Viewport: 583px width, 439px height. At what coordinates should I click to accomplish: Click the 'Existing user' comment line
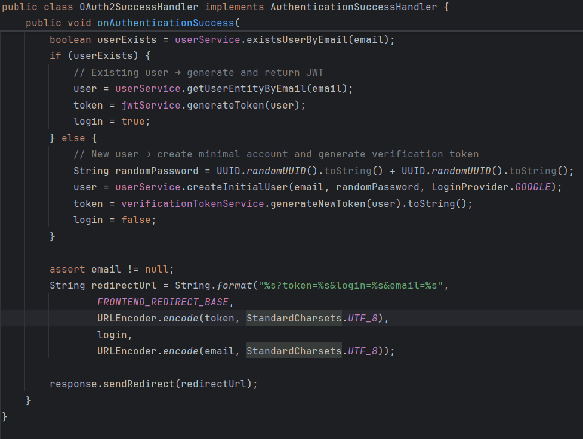point(198,73)
